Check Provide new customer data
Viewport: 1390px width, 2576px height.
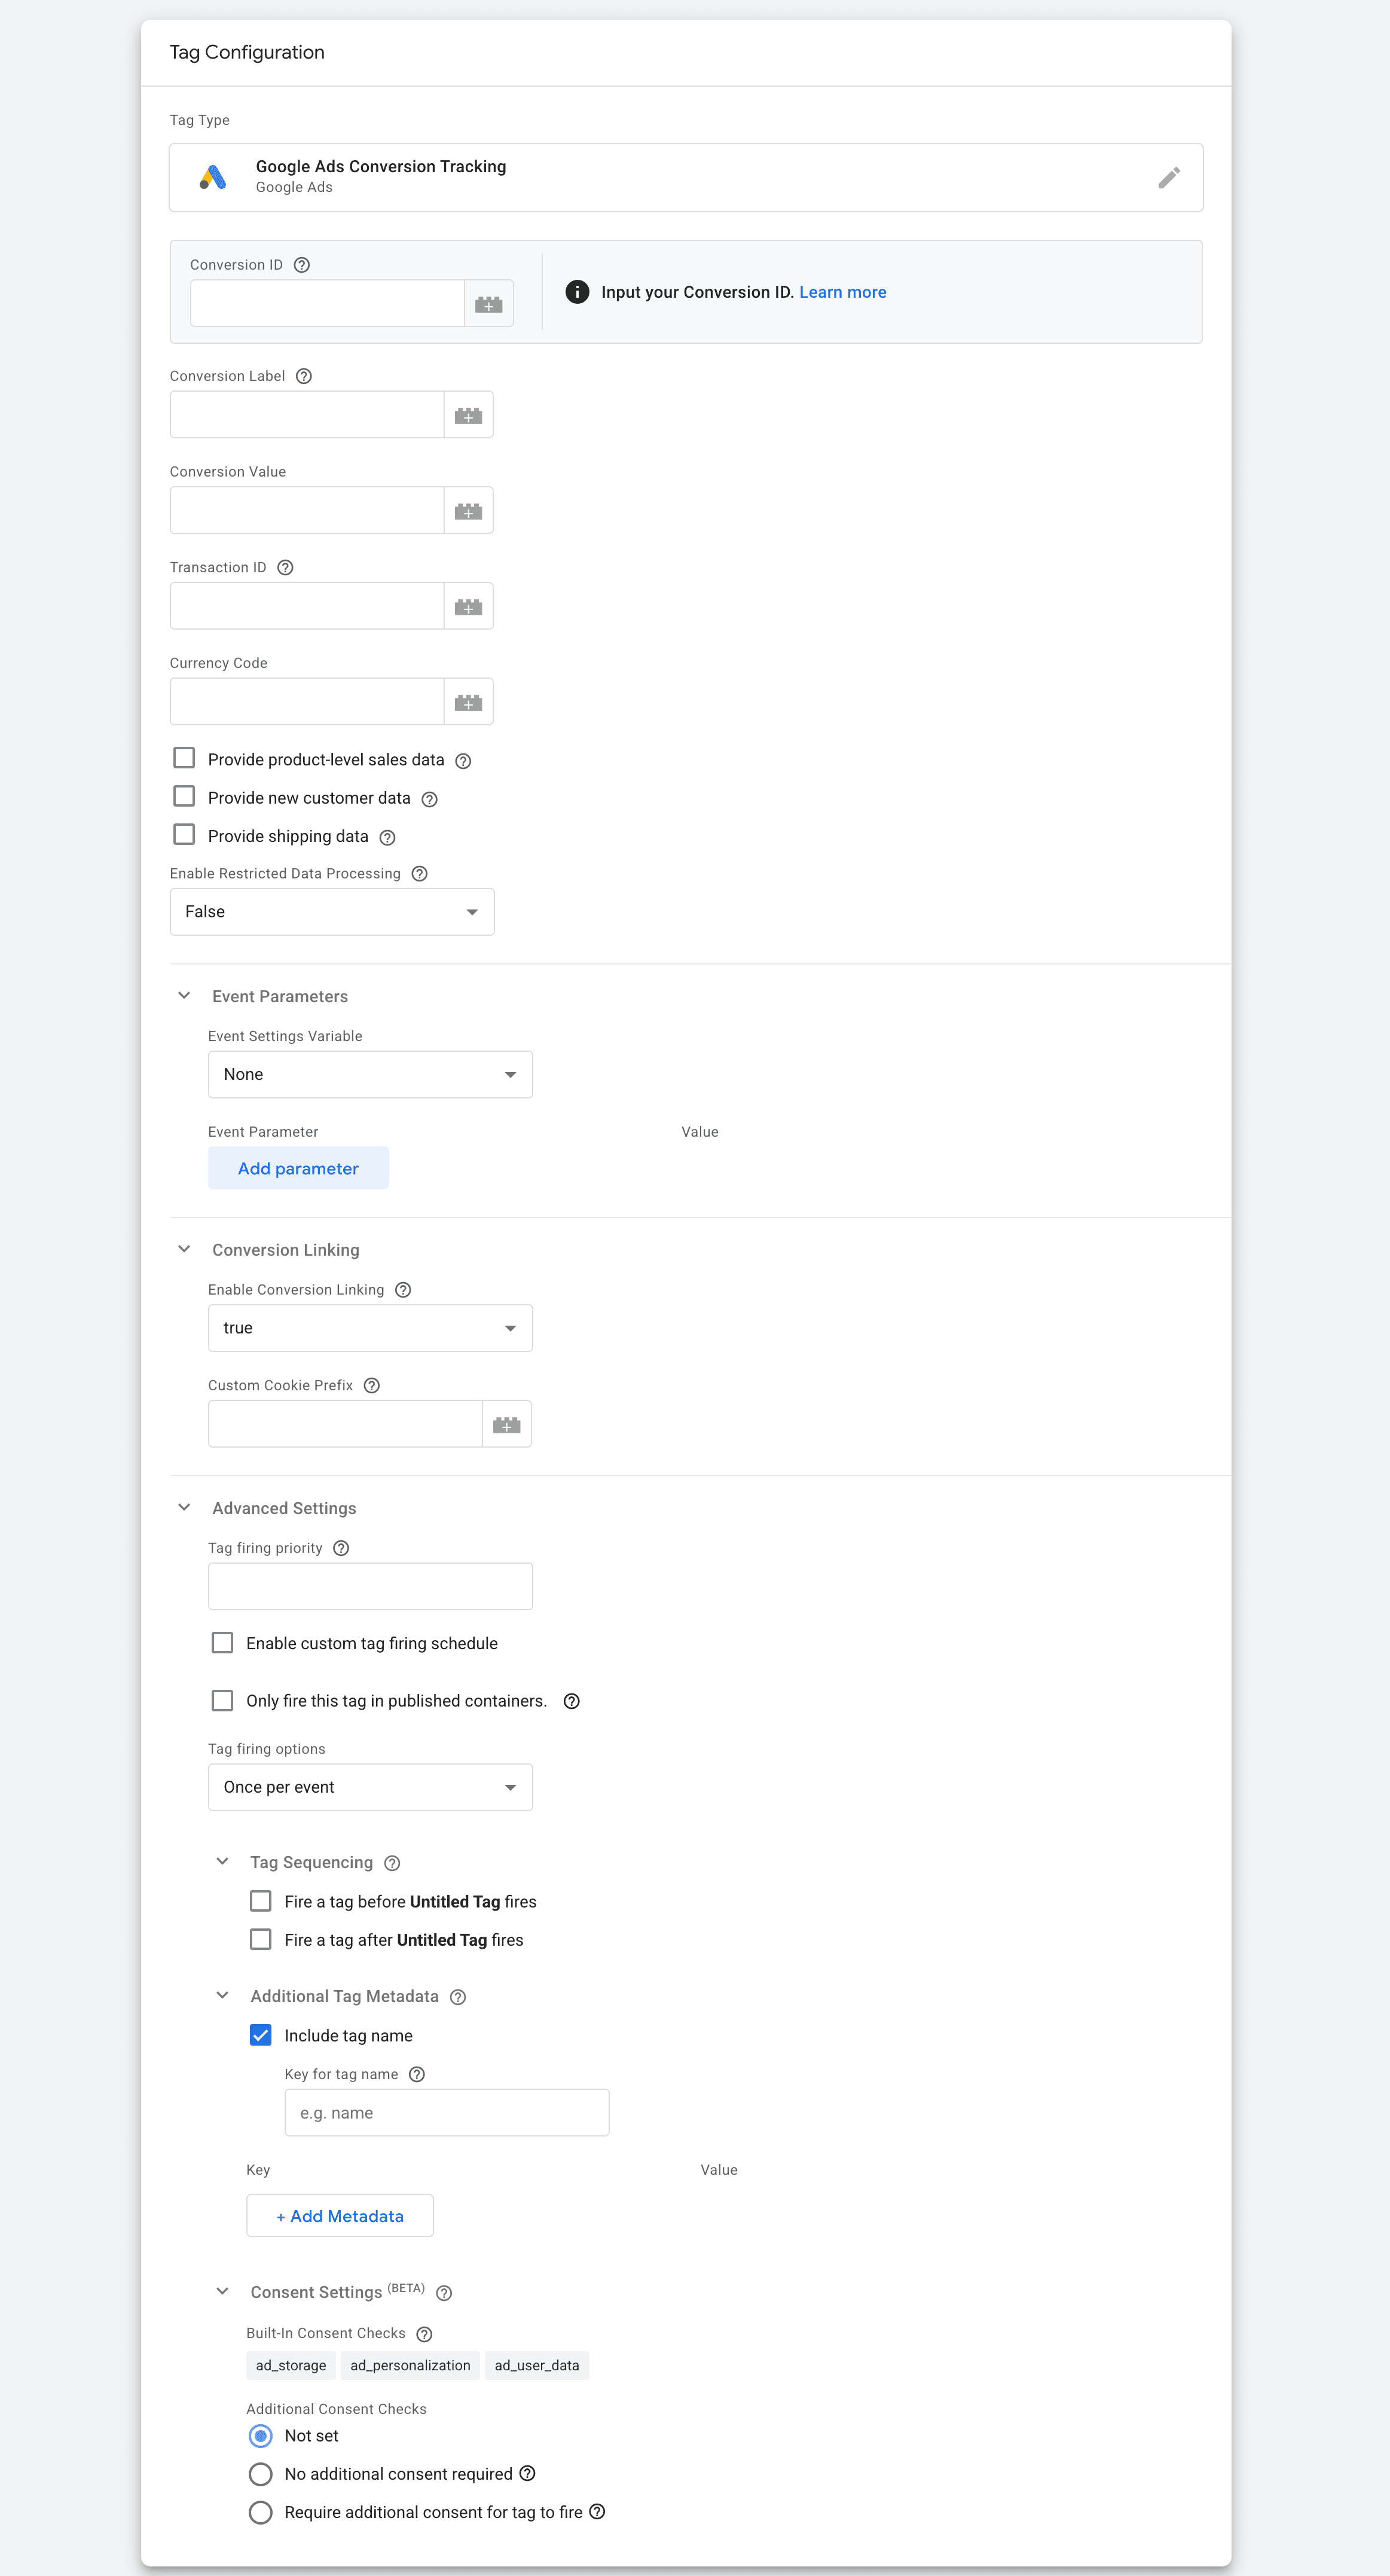(184, 796)
